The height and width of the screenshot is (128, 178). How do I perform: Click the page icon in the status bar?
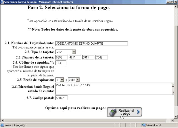[x=2, y=125]
